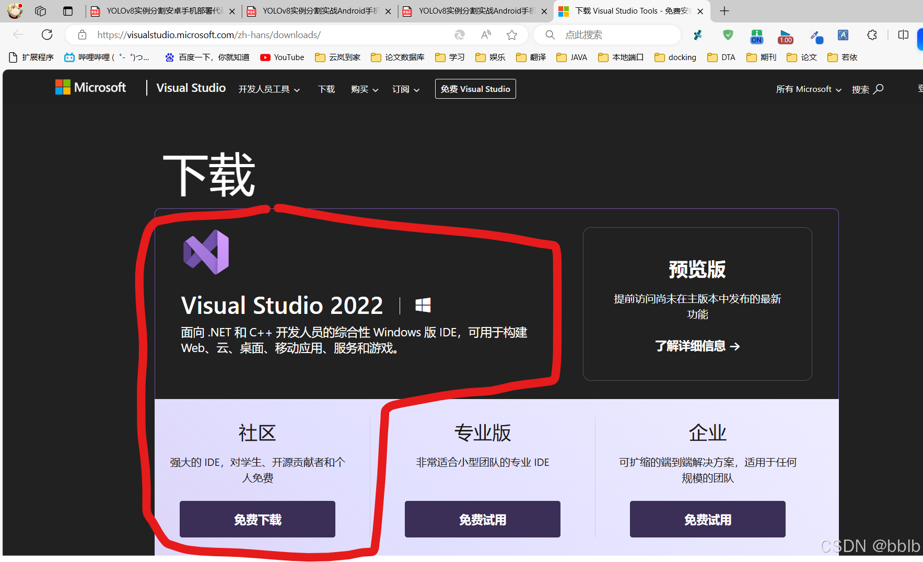The width and height of the screenshot is (923, 562).
Task: Open the 云岚到家 bookmark folder
Action: point(338,57)
